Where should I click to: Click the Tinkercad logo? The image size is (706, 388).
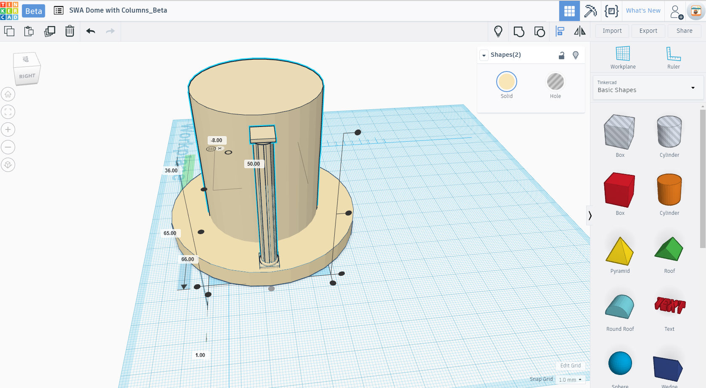(9, 11)
